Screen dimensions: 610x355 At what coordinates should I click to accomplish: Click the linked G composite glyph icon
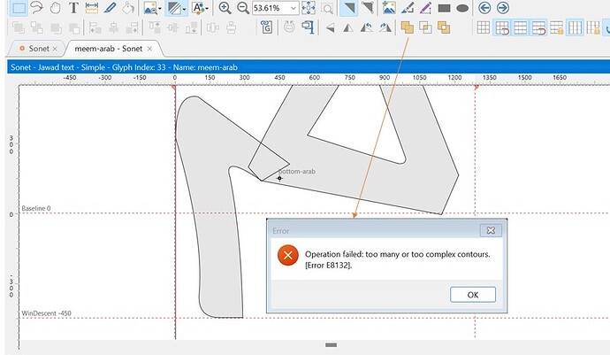tap(267, 27)
